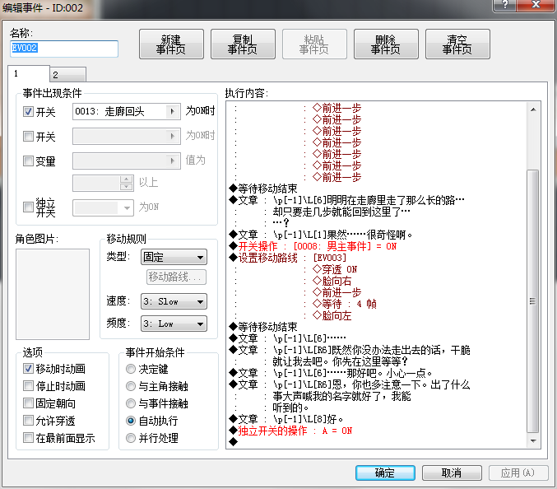Select the 与事件接触 start condition
The image size is (557, 489).
[x=131, y=403]
